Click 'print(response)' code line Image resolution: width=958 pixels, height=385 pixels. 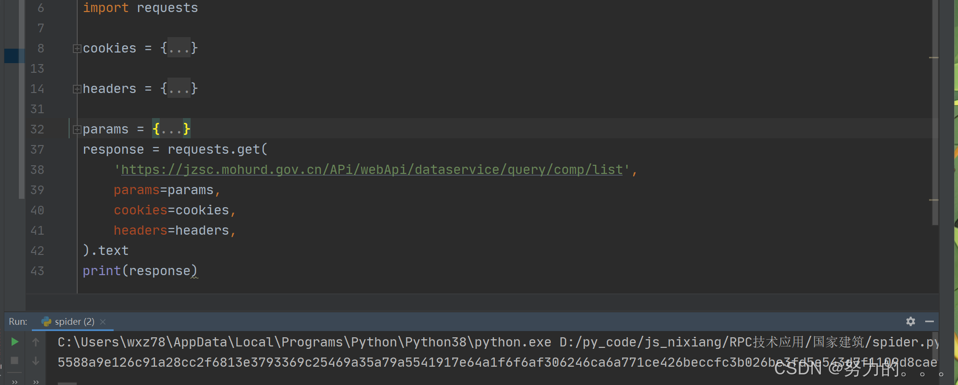[x=140, y=271]
